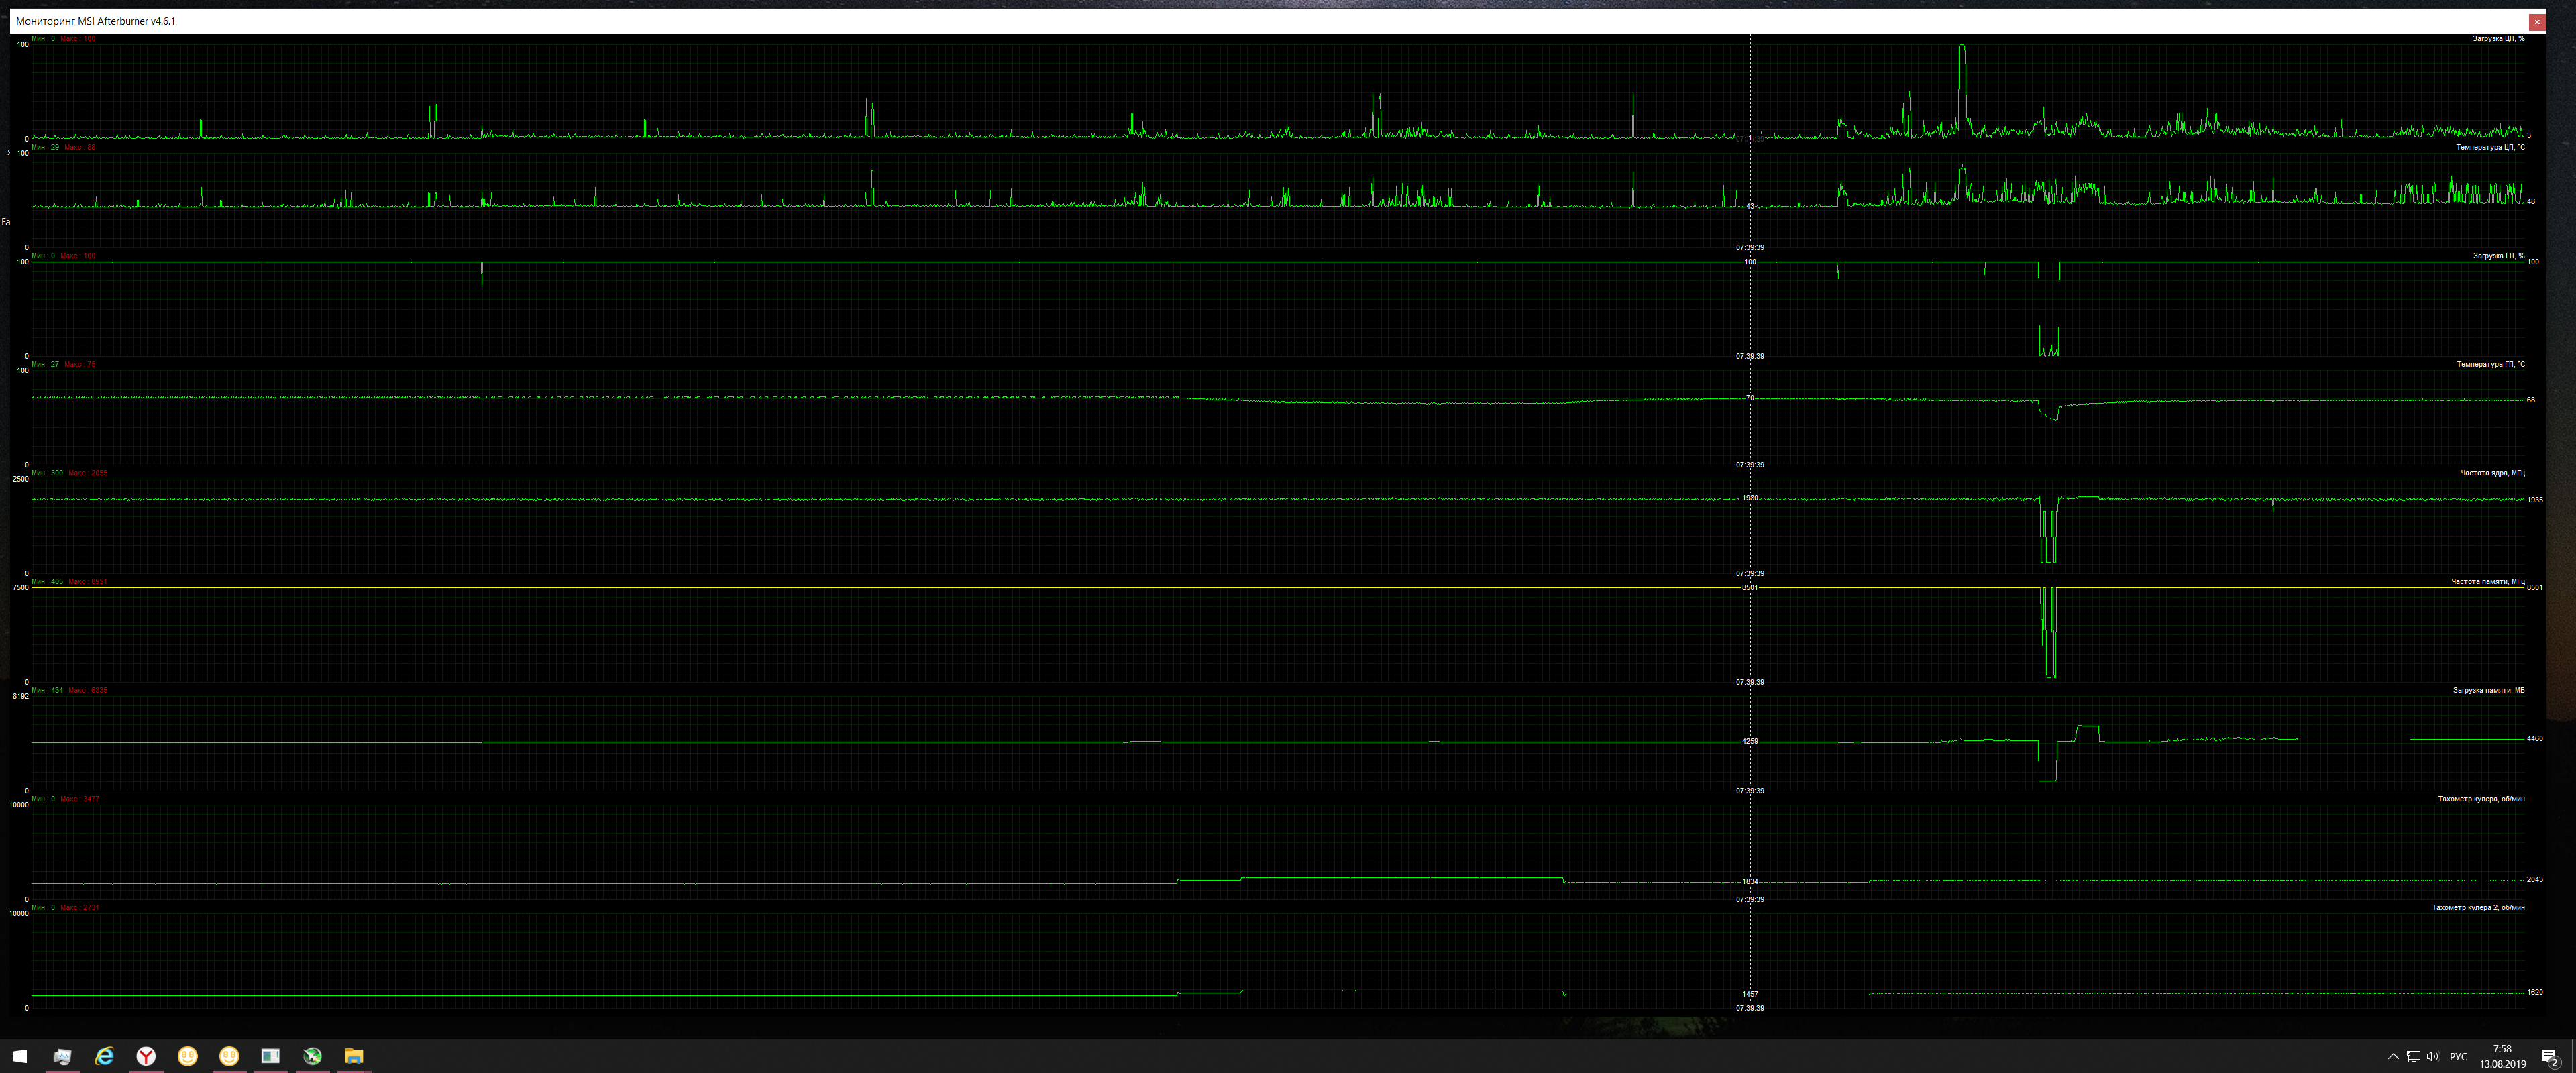The width and height of the screenshot is (2576, 1073).
Task: Open the blue window app taskbar icon
Action: click(270, 1056)
